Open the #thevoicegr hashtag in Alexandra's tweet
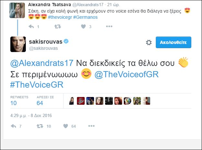This screenshot has width=202, height=150. click(x=60, y=17)
